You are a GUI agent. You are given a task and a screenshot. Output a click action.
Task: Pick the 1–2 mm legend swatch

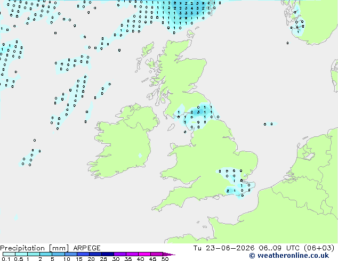34,254
